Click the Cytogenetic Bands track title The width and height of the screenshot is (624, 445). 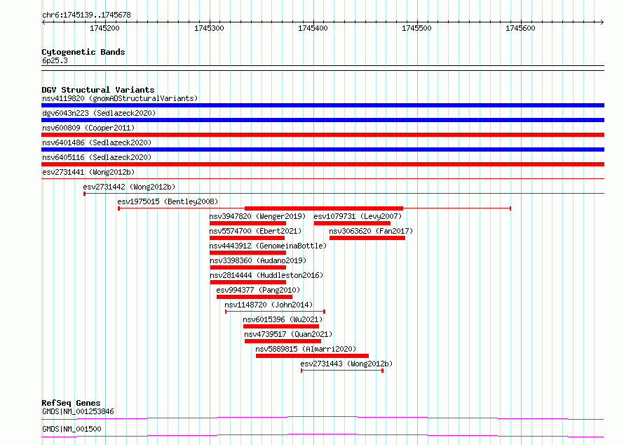click(x=83, y=52)
